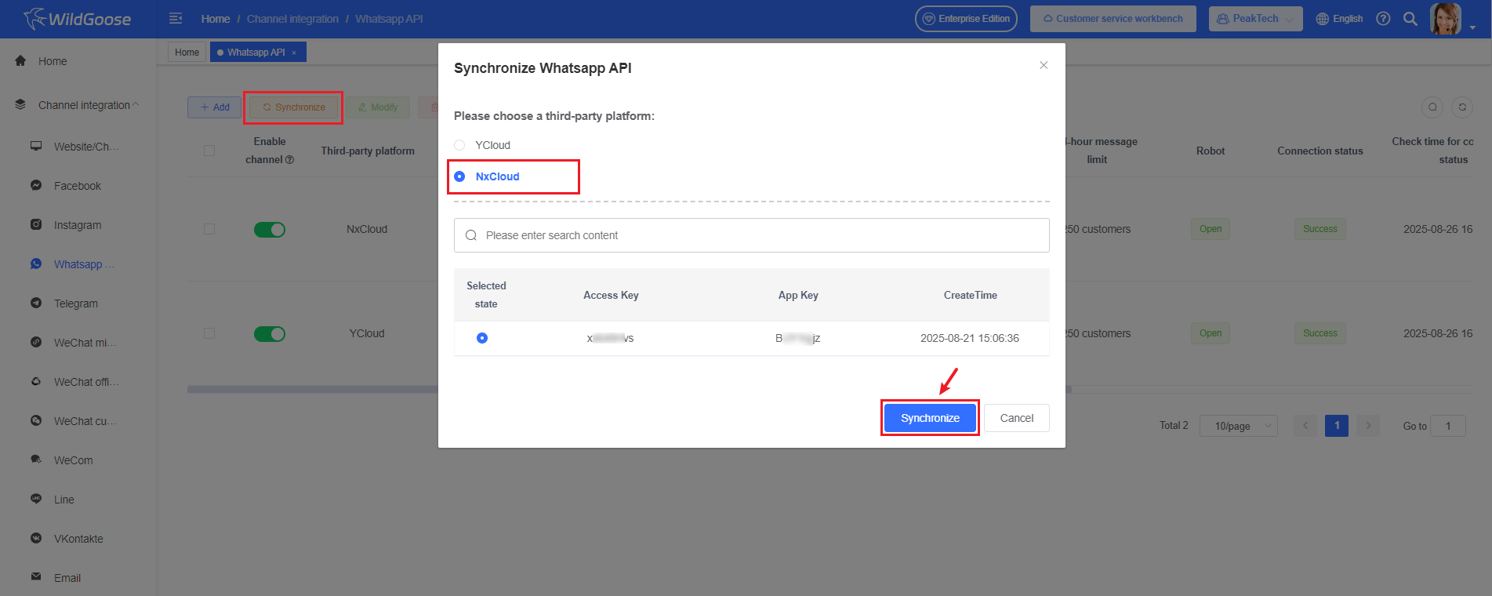Check the NxCloud row checkbox
Image resolution: width=1492 pixels, height=596 pixels.
pos(209,229)
